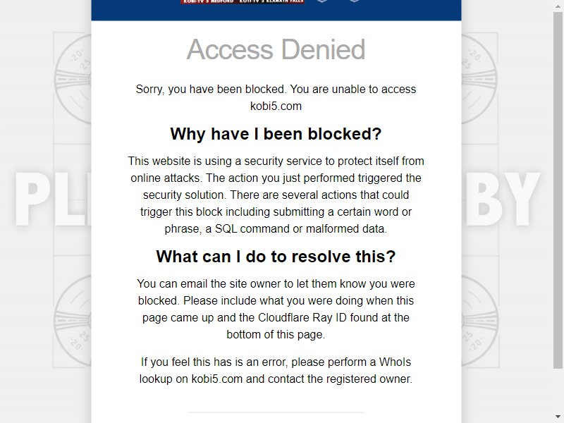Click the second shield icon in the blue header
This screenshot has width=564, height=423.
pos(355,1)
